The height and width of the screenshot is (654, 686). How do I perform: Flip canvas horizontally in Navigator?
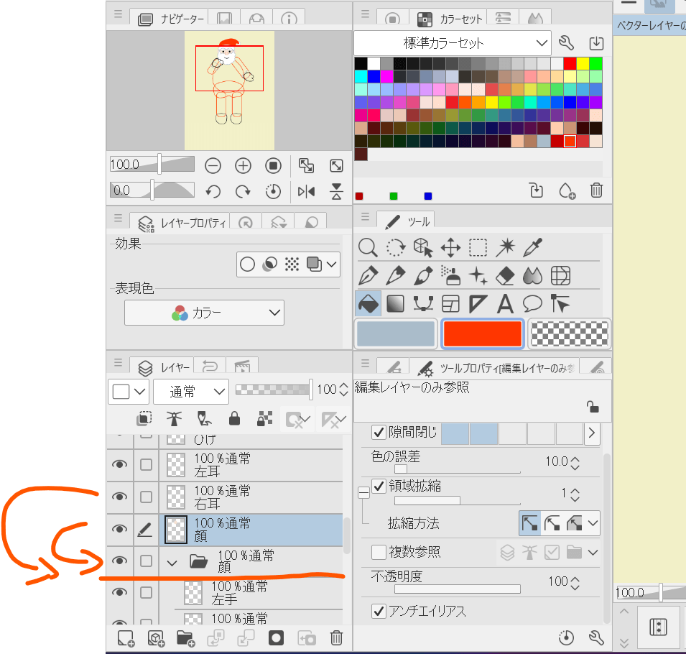pos(306,191)
